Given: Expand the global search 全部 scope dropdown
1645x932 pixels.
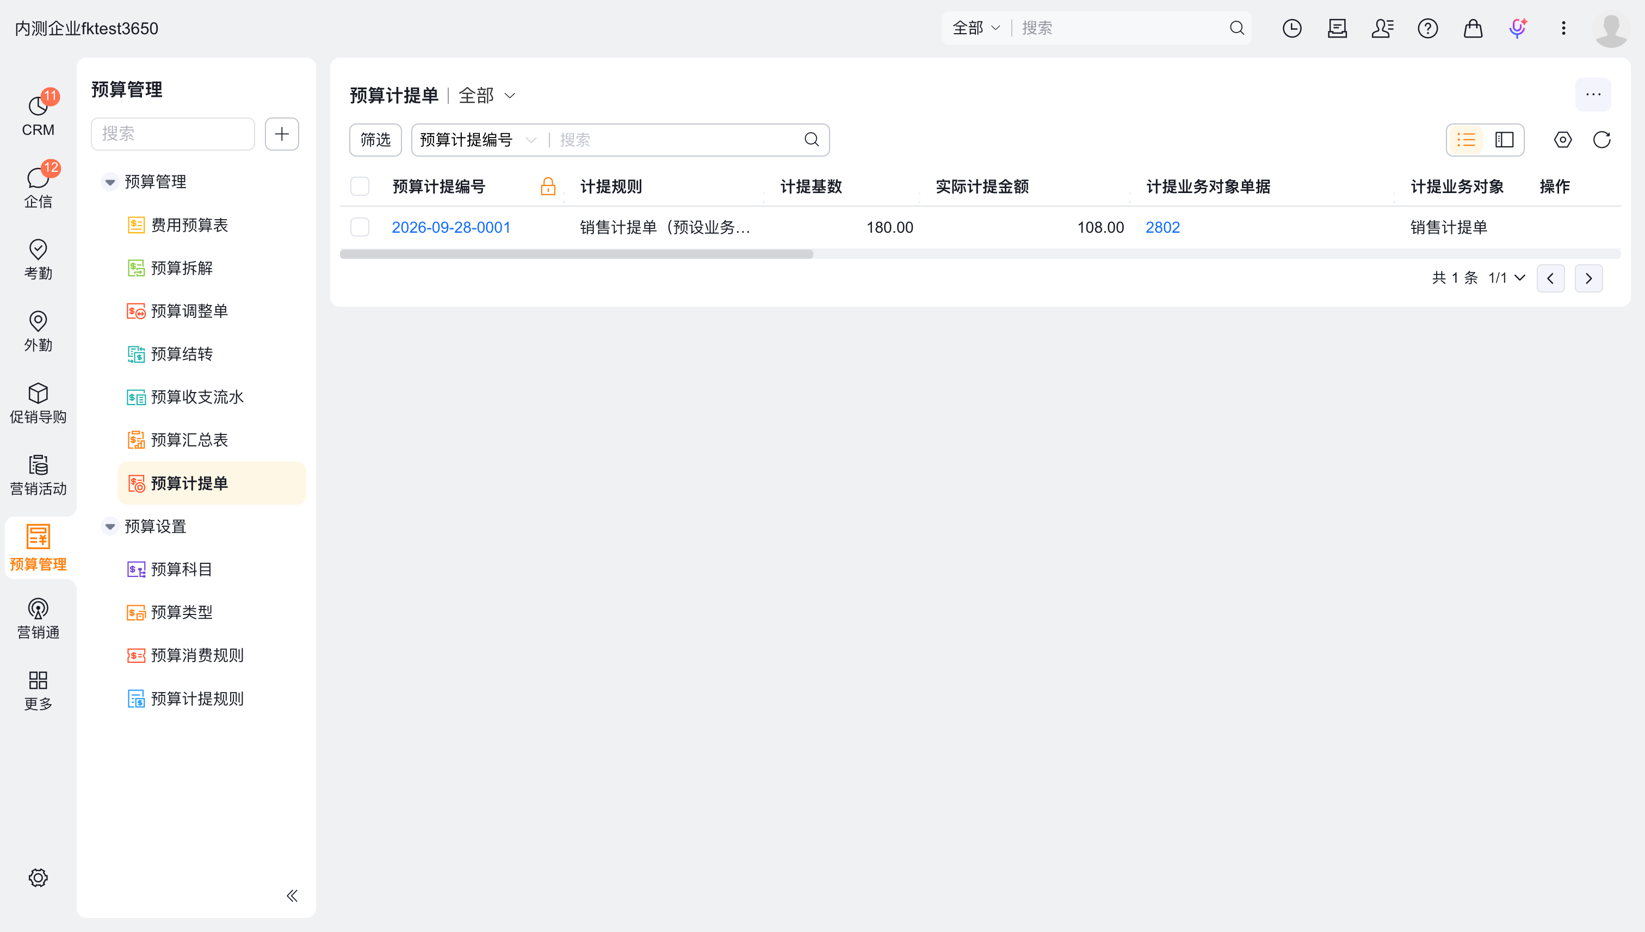Looking at the screenshot, I should tap(976, 28).
